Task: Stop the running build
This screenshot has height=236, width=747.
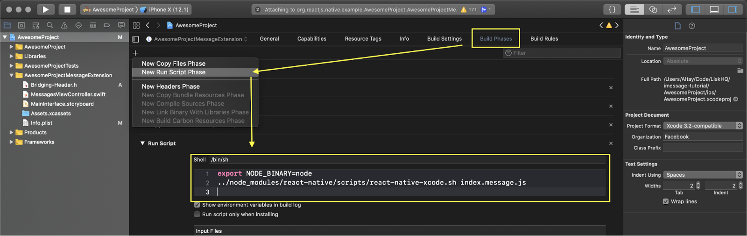Action: pyautogui.click(x=67, y=9)
